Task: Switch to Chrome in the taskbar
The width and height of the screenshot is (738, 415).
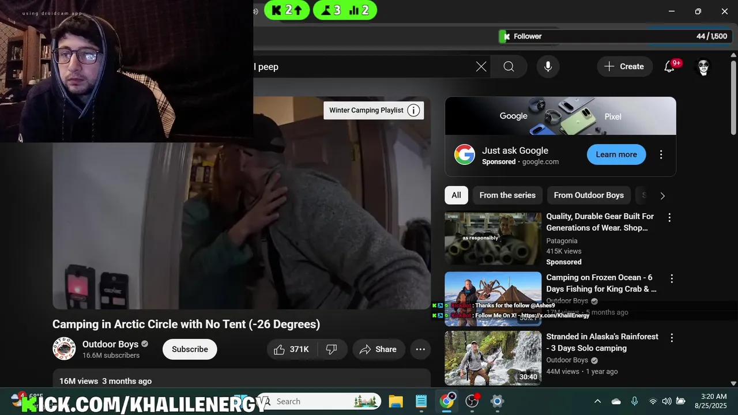Action: point(447,401)
